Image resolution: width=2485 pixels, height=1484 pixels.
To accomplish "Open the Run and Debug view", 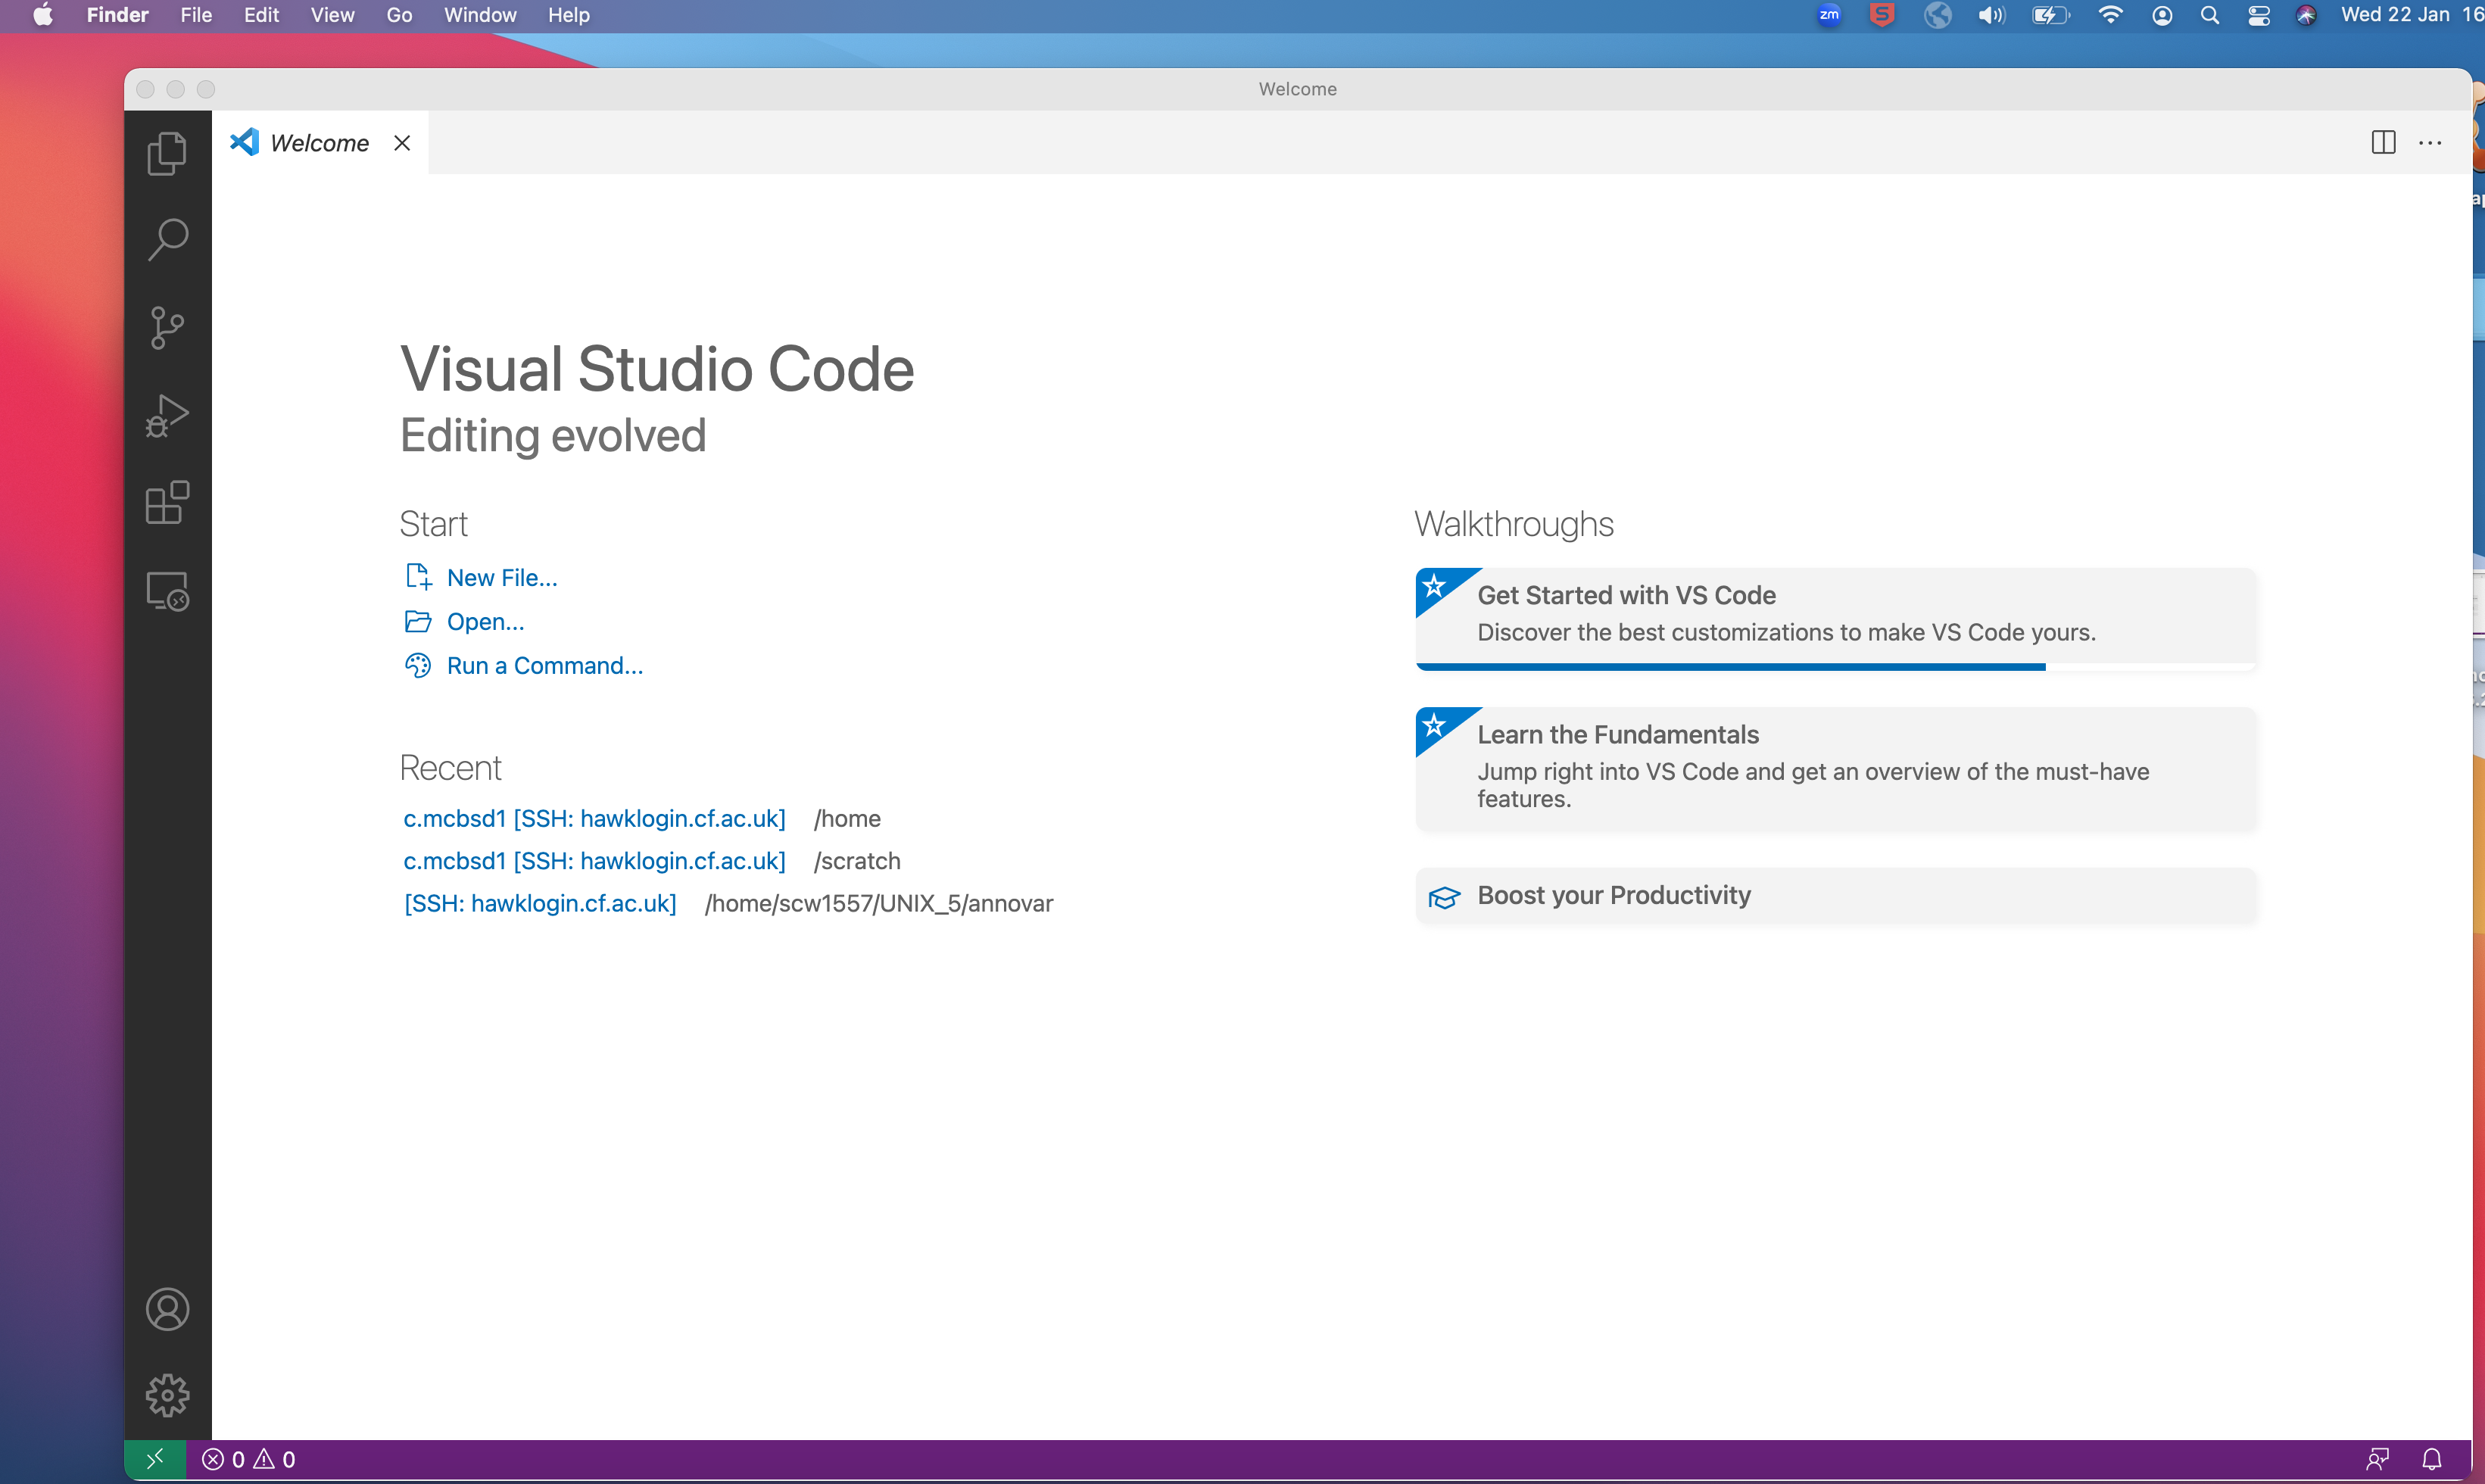I will (x=167, y=415).
